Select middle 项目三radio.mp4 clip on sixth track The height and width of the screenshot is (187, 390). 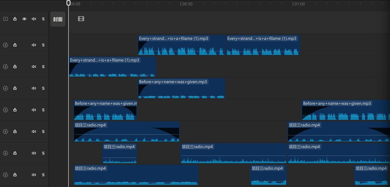pos(234,153)
